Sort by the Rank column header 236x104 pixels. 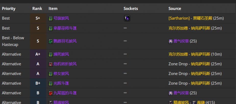tap(37, 9)
